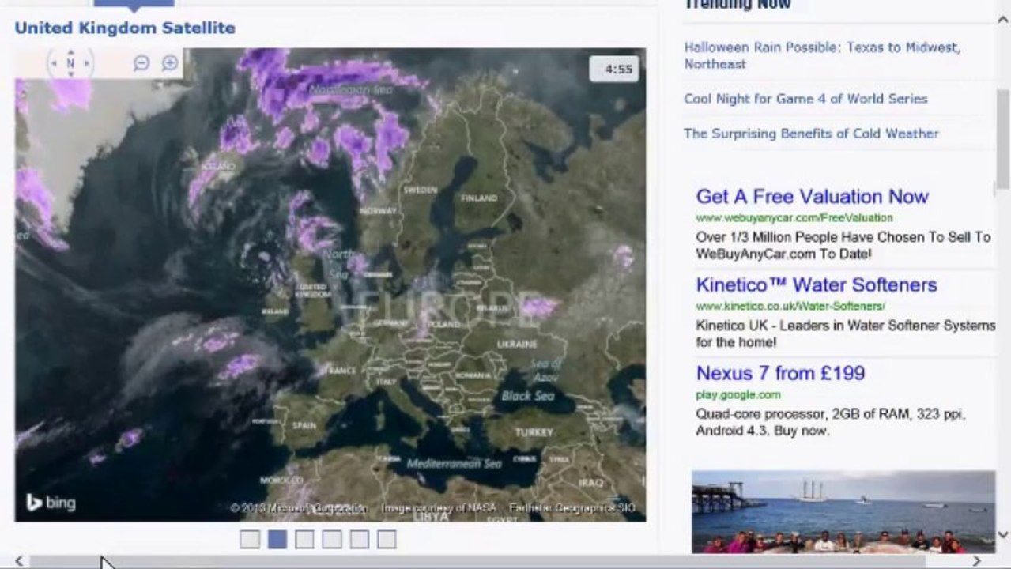Open Kinetico Water Softeners ad
Image resolution: width=1011 pixels, height=569 pixels.
(x=817, y=284)
